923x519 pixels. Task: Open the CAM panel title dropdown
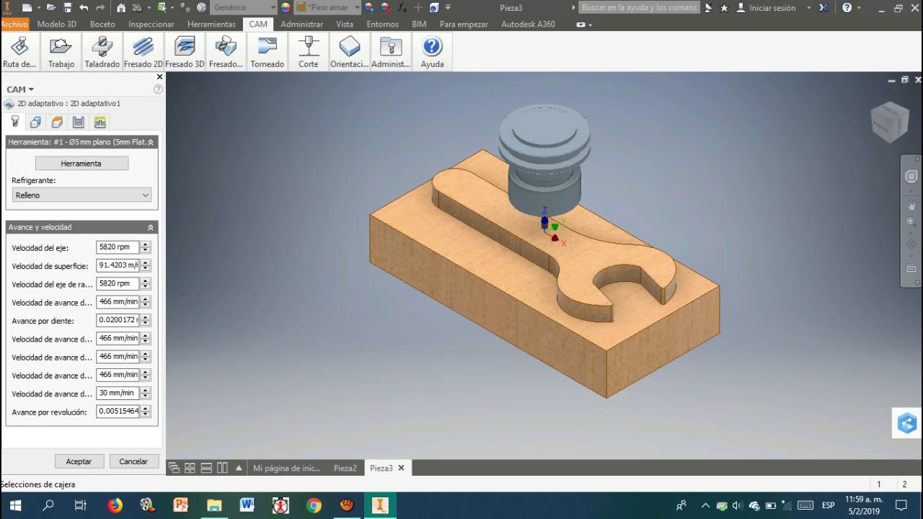[x=20, y=89]
